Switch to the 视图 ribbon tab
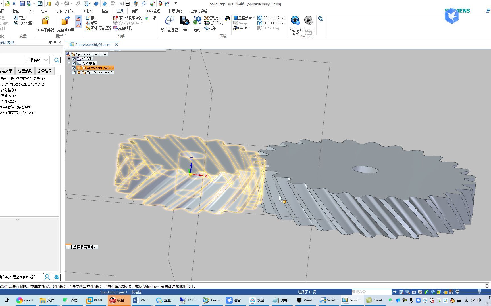Image resolution: width=491 pixels, height=306 pixels. pyautogui.click(x=135, y=11)
